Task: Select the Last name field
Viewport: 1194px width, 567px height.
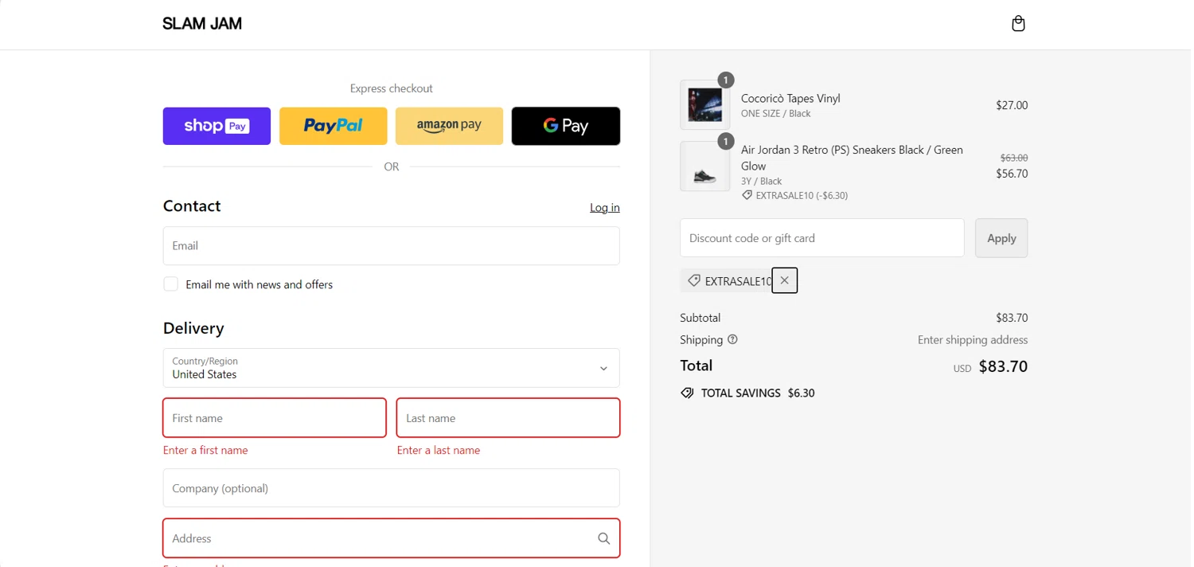Action: point(508,418)
